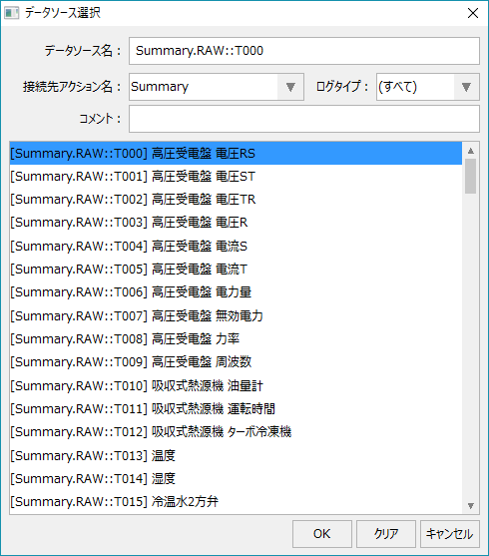The height and width of the screenshot is (556, 489).
Task: Click the list's scroll-down arrow
Action: click(x=471, y=506)
